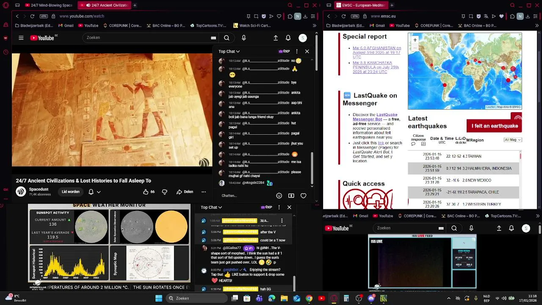Open Spacedust channel name
Image resolution: width=542 pixels, height=305 pixels.
pyautogui.click(x=39, y=189)
